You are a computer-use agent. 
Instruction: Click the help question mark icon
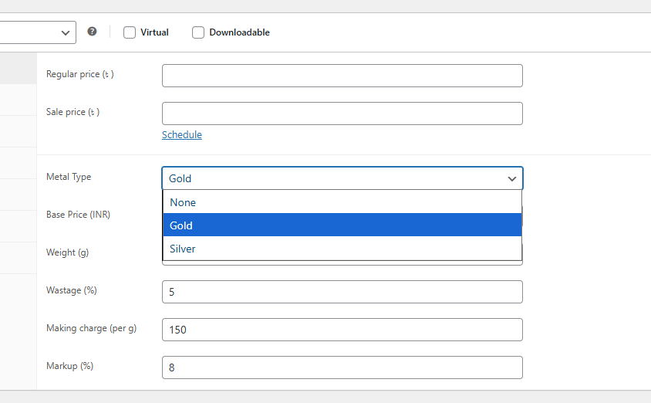click(x=93, y=32)
